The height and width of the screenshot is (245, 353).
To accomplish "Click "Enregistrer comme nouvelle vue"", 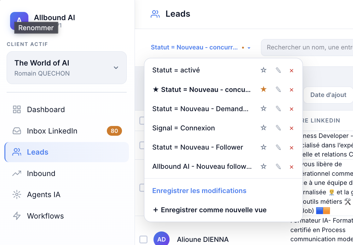I will tap(210, 210).
